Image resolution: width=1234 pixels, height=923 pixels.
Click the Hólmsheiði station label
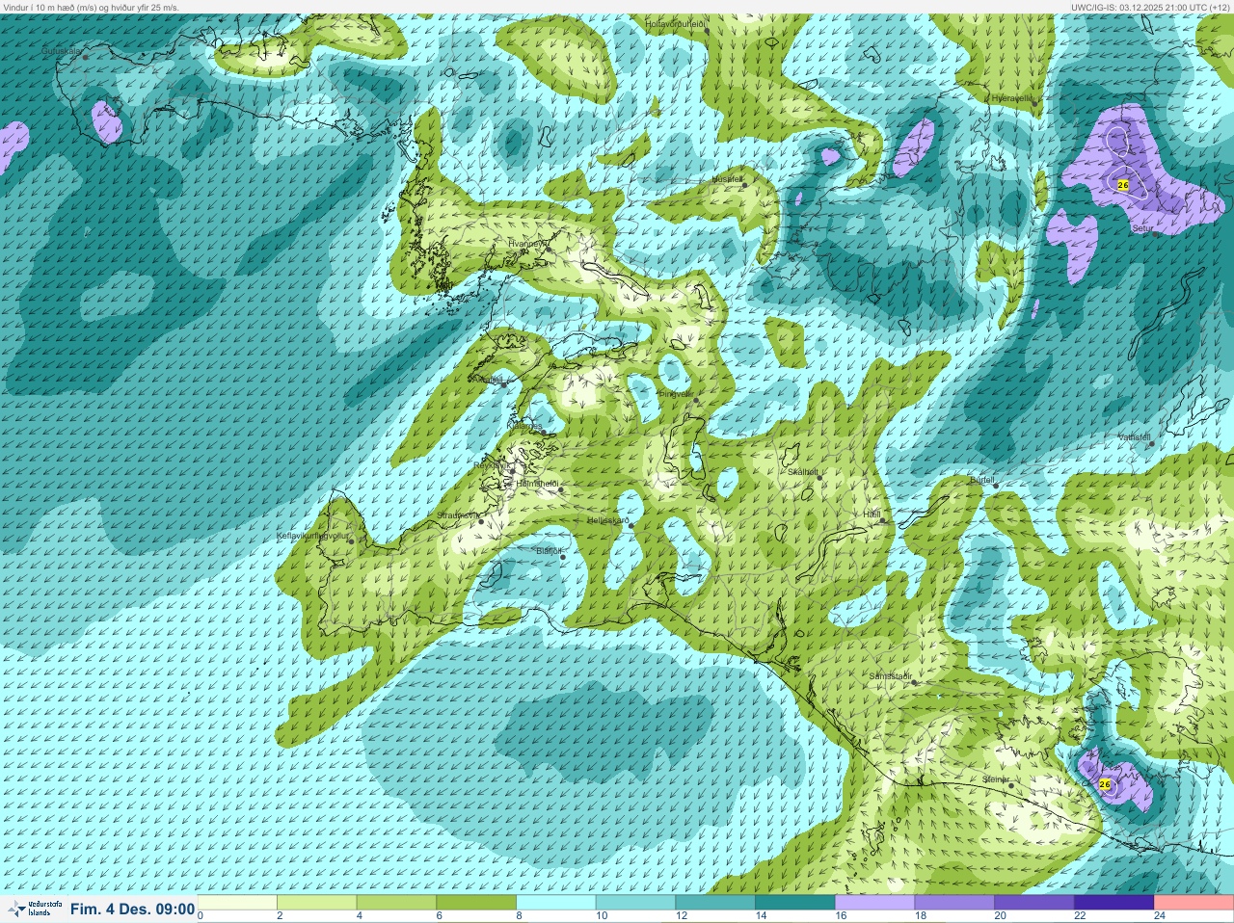pos(538,484)
